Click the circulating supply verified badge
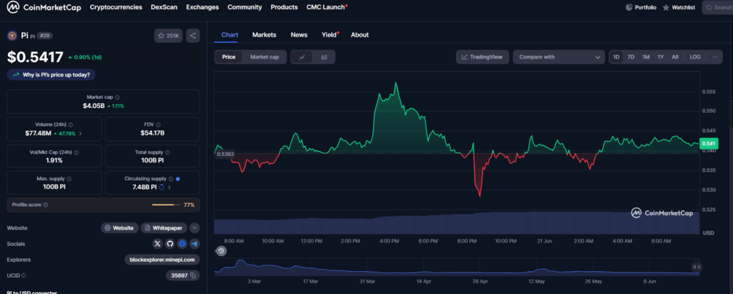The height and width of the screenshot is (294, 733). [178, 179]
